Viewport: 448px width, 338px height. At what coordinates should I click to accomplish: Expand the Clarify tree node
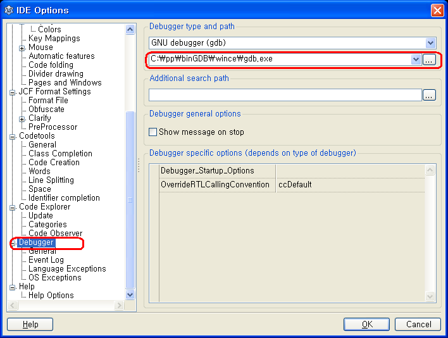[22, 119]
